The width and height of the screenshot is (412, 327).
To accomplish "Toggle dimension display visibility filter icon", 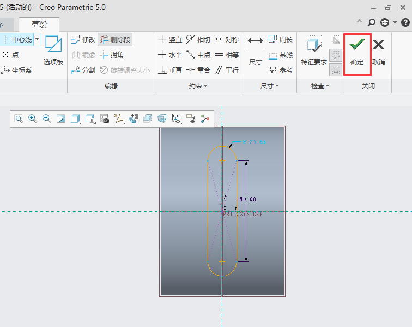I will [x=177, y=118].
